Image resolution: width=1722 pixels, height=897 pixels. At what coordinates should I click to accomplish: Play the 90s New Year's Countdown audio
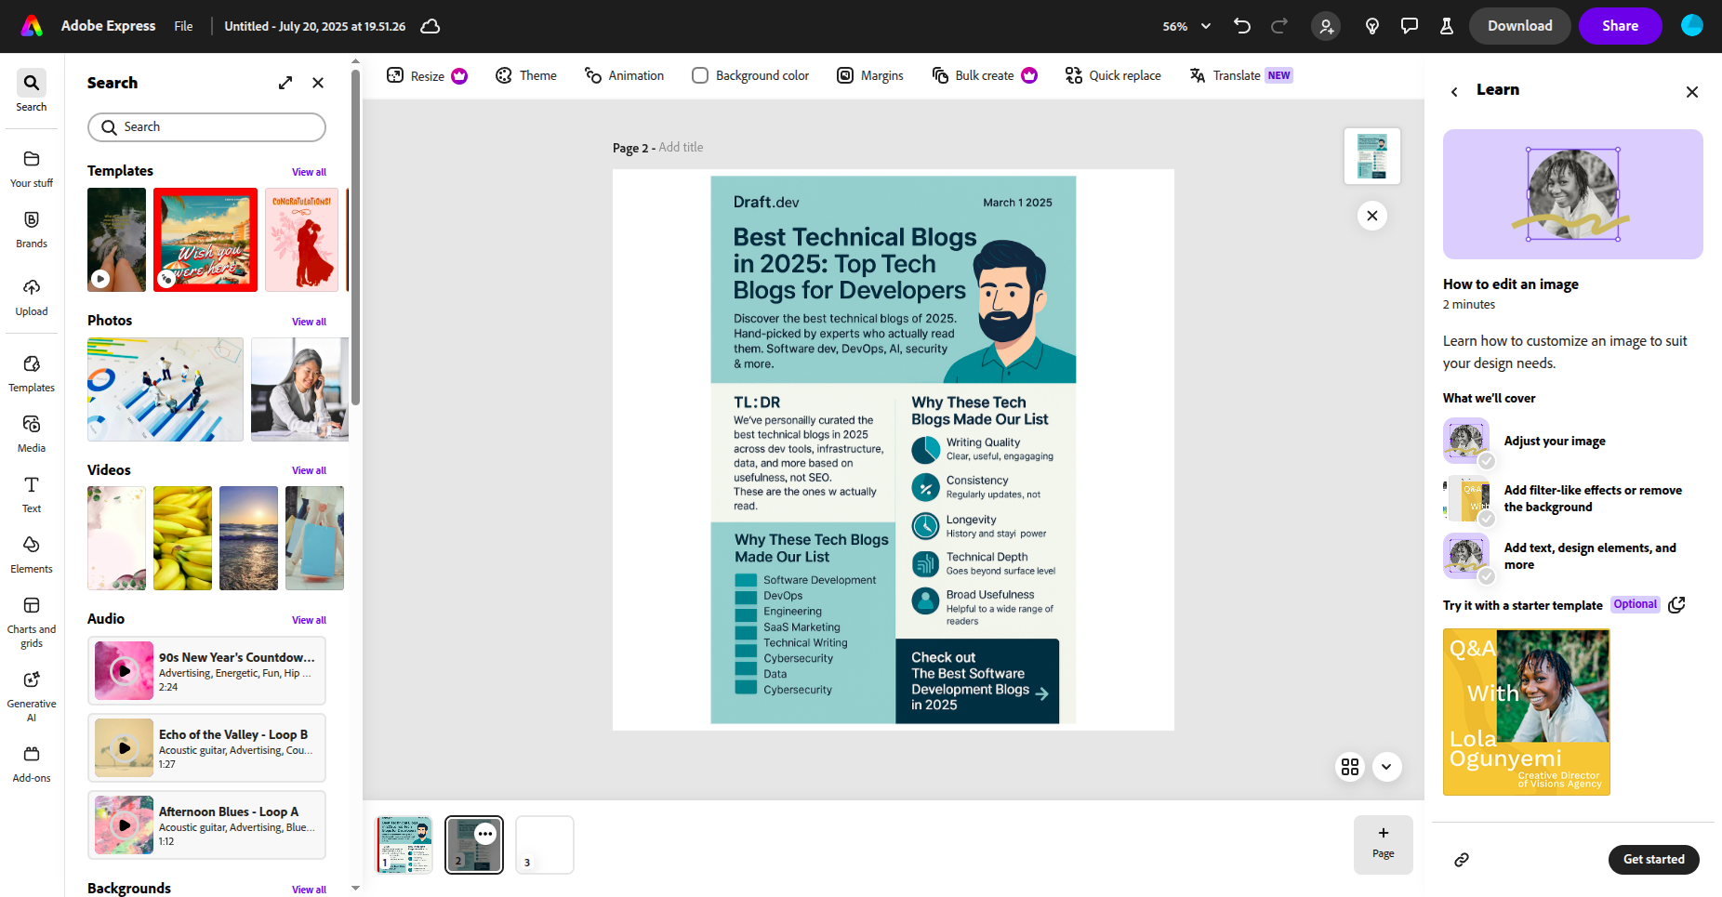tap(124, 671)
